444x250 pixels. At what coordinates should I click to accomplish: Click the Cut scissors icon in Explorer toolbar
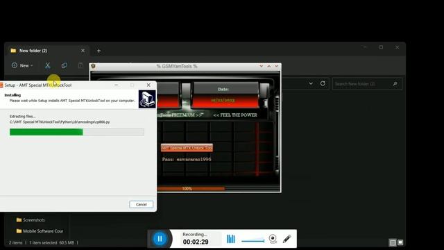click(48, 65)
